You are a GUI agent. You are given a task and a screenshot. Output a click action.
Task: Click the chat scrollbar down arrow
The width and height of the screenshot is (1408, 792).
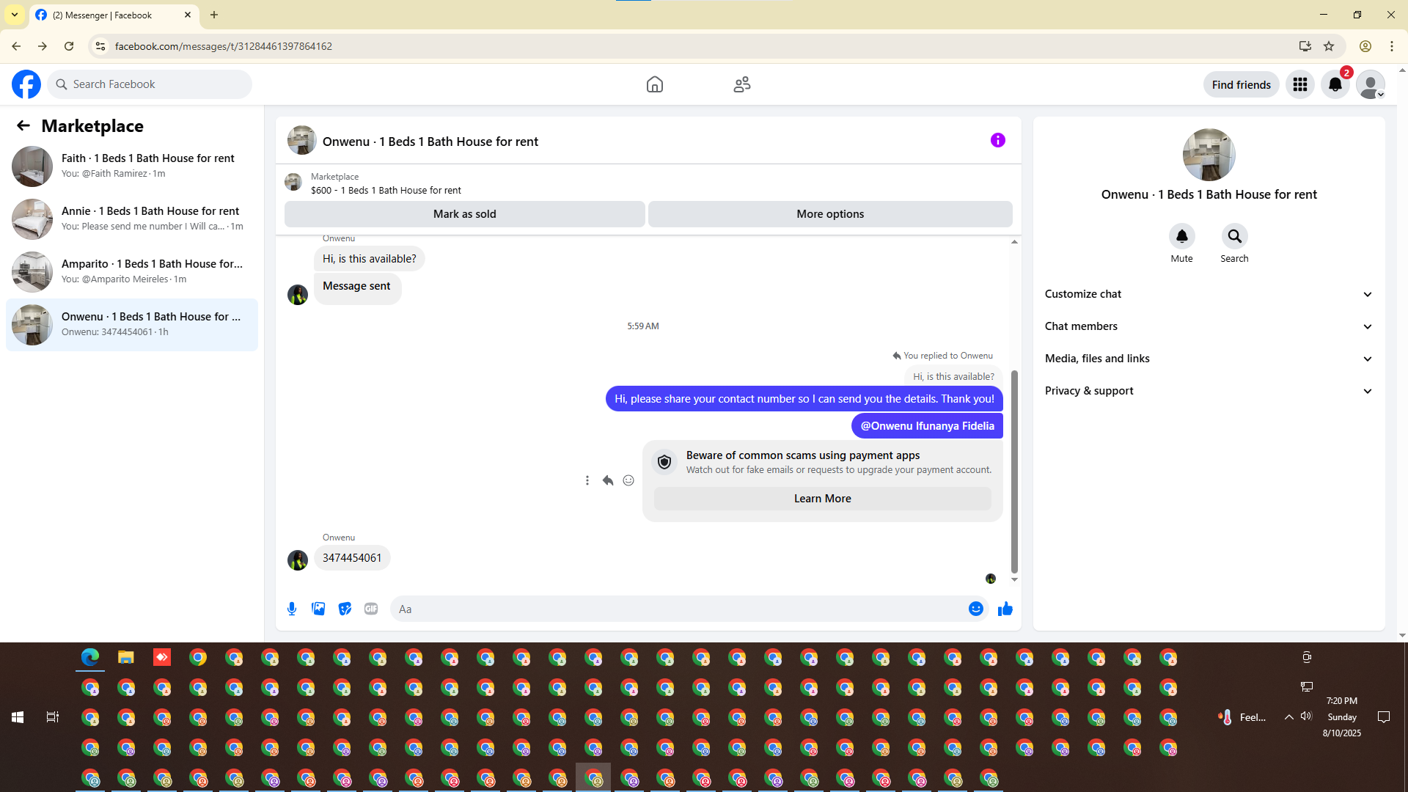(x=1014, y=579)
